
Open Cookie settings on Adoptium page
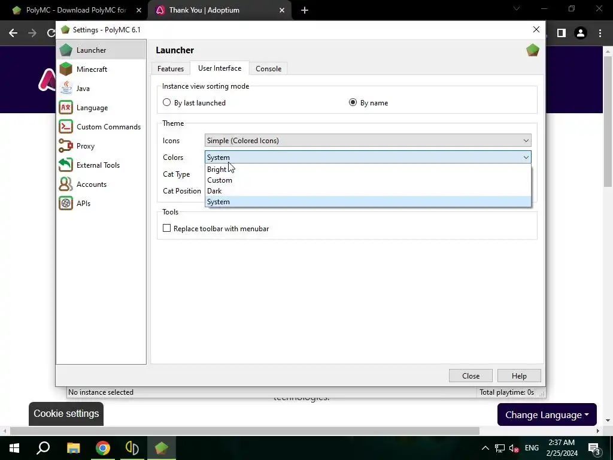[66, 414]
